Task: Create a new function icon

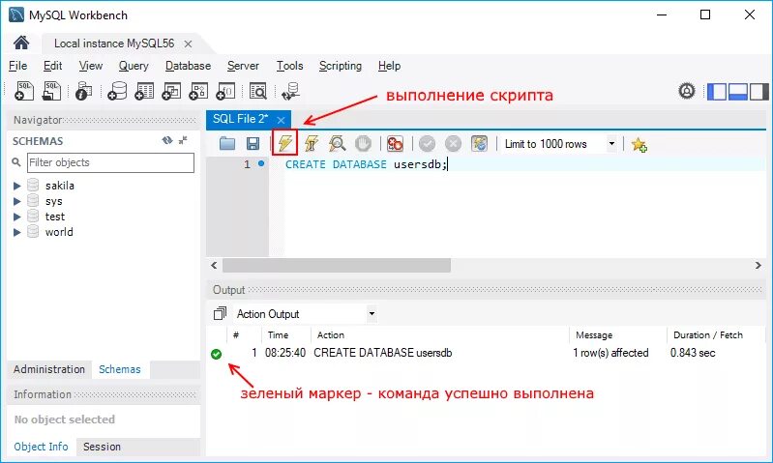Action: coord(225,91)
